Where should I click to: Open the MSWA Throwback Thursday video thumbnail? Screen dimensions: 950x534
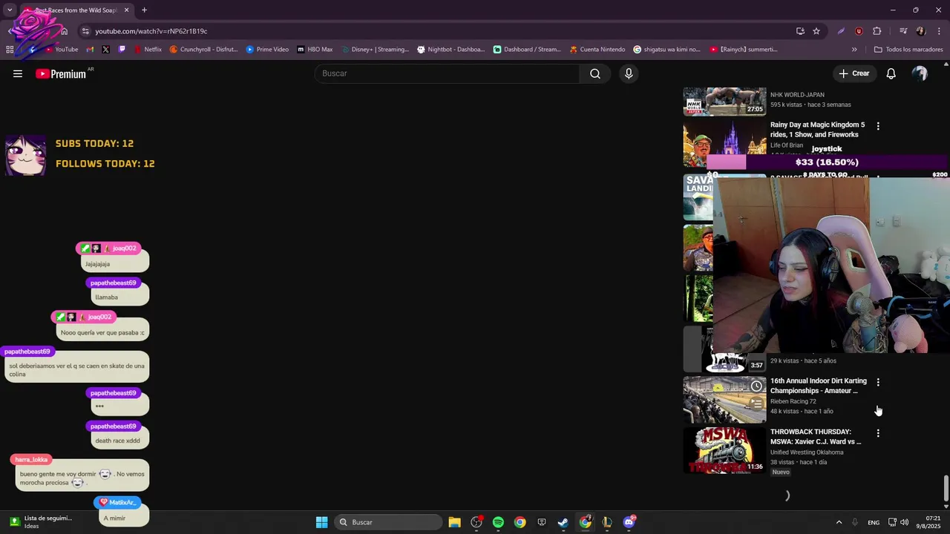724,450
